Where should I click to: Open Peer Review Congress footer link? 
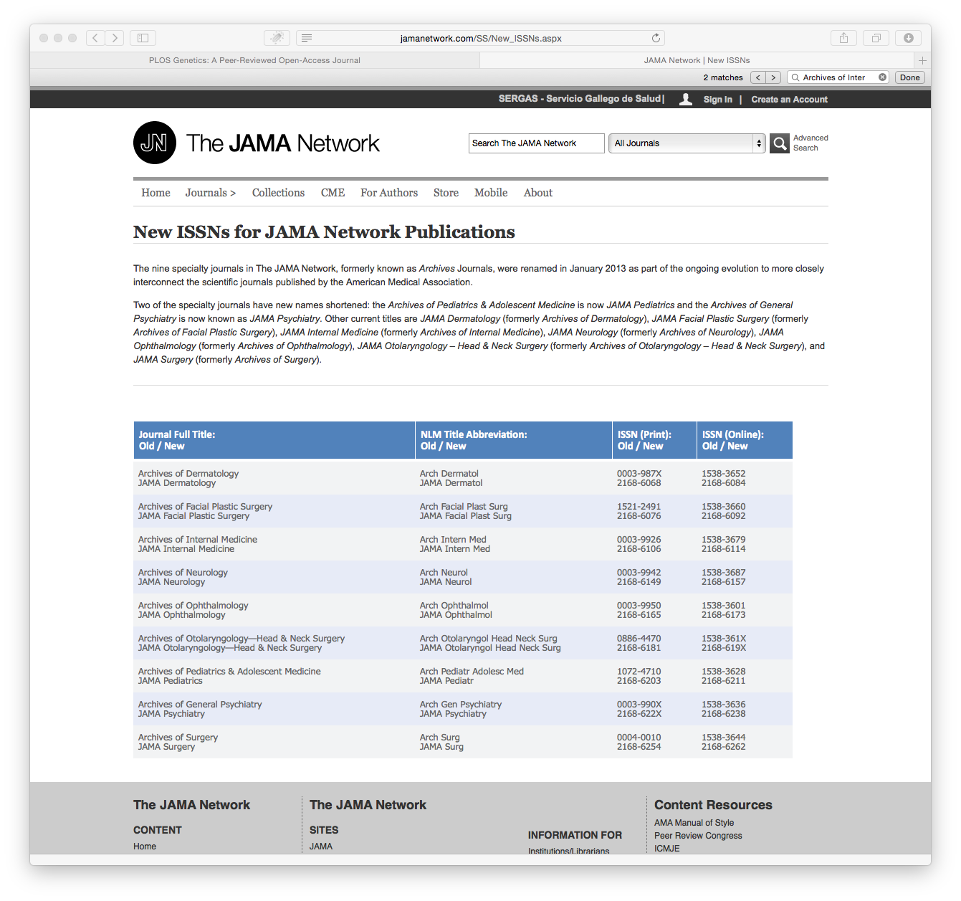[698, 836]
